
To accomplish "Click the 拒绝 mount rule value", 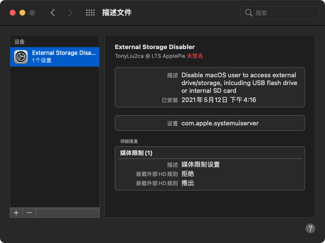I will pos(188,174).
